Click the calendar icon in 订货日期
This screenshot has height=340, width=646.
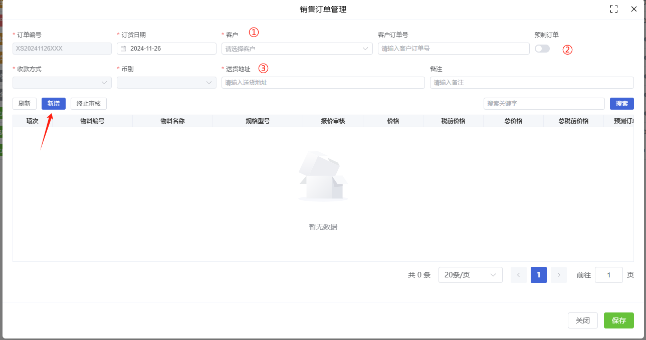tap(123, 49)
